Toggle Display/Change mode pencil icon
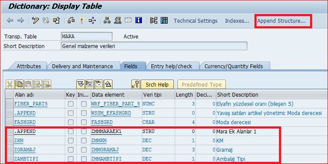The height and width of the screenshot is (164, 328). click(35, 21)
